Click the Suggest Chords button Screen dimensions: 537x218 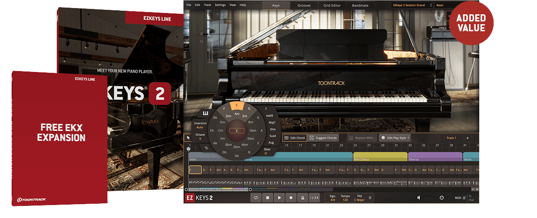click(x=323, y=138)
